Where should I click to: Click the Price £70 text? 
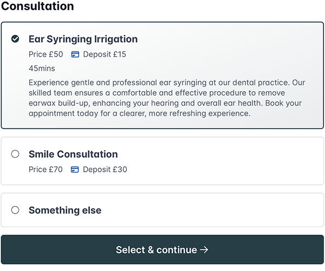point(46,170)
